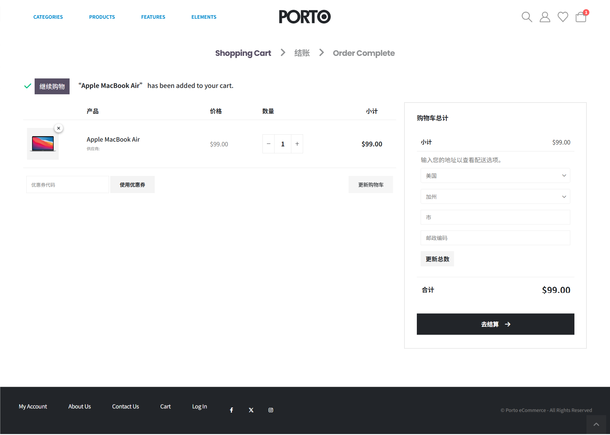Expand the 美国 country dropdown
Image resolution: width=610 pixels, height=435 pixels.
[495, 176]
